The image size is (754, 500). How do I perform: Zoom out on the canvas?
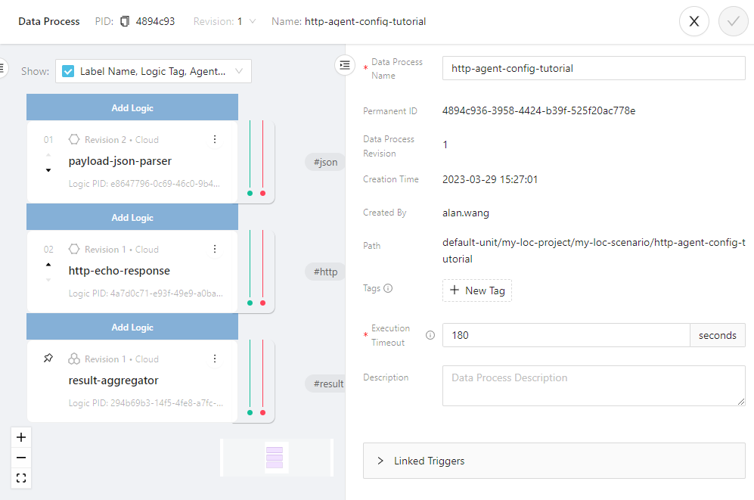tap(21, 458)
